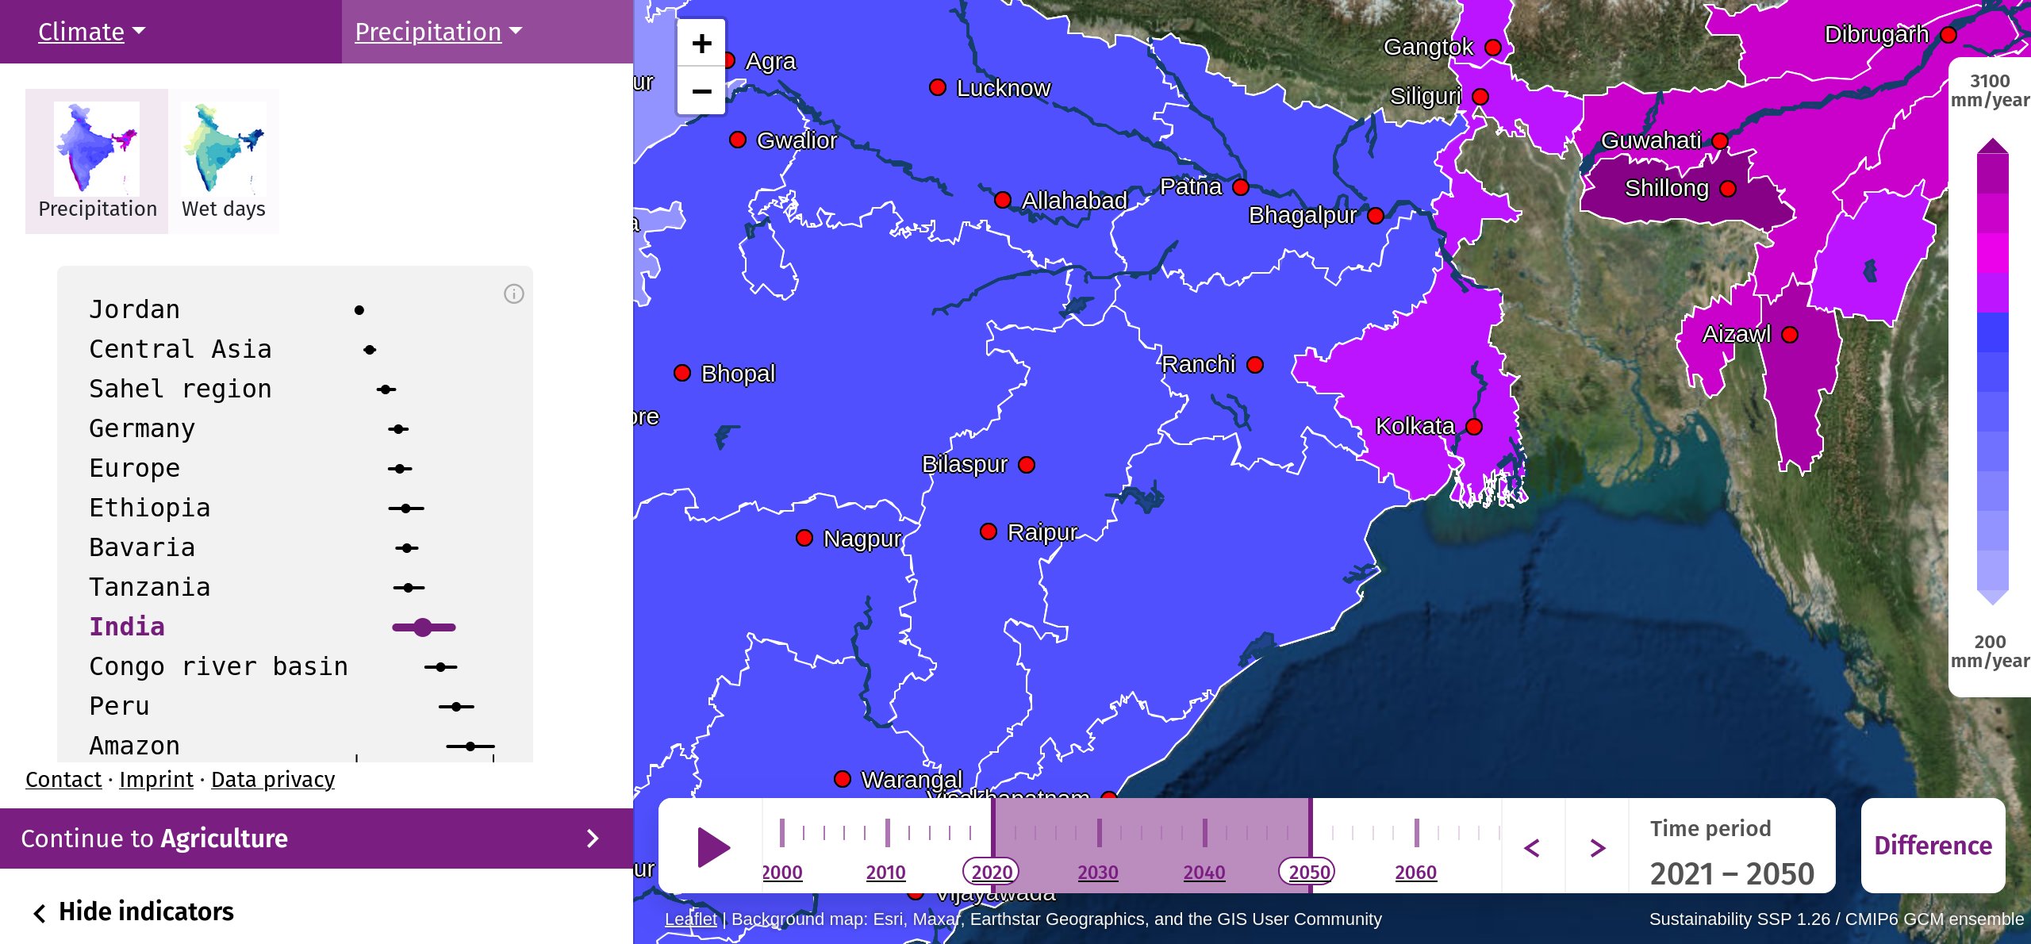Image resolution: width=2031 pixels, height=944 pixels.
Task: Select India in the region list
Action: (127, 627)
